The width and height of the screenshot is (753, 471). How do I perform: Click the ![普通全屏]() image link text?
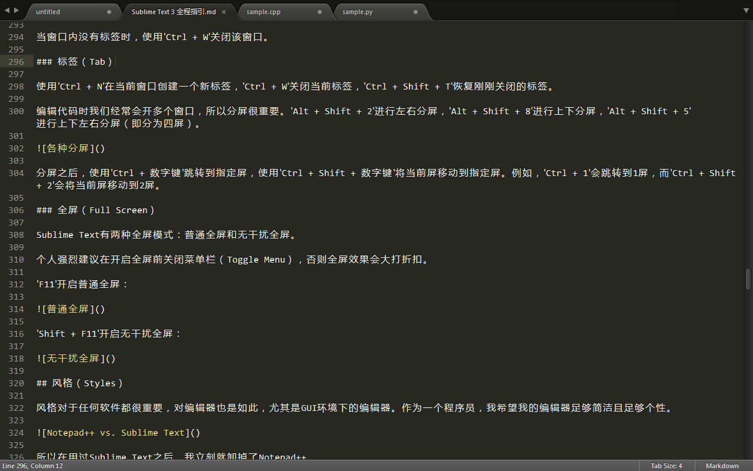point(70,309)
